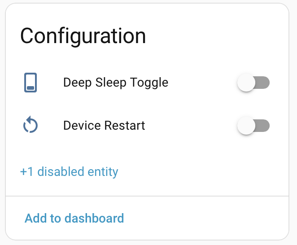Viewport: 297px width, 245px height.
Task: Click the circular restart arrow icon
Action: tap(30, 125)
